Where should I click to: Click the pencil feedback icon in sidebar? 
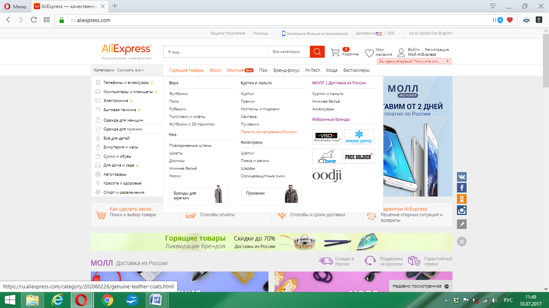462,224
